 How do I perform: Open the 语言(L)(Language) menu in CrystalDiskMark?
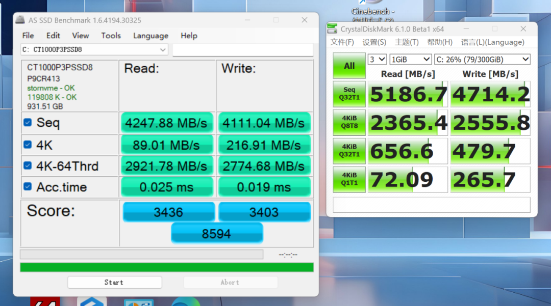click(x=493, y=42)
